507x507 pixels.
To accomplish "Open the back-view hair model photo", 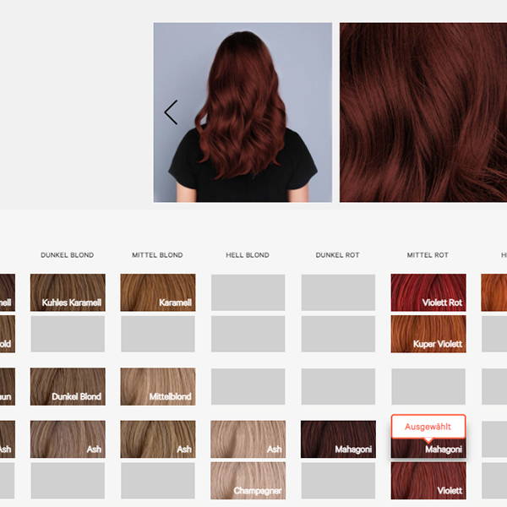I will tap(243, 112).
